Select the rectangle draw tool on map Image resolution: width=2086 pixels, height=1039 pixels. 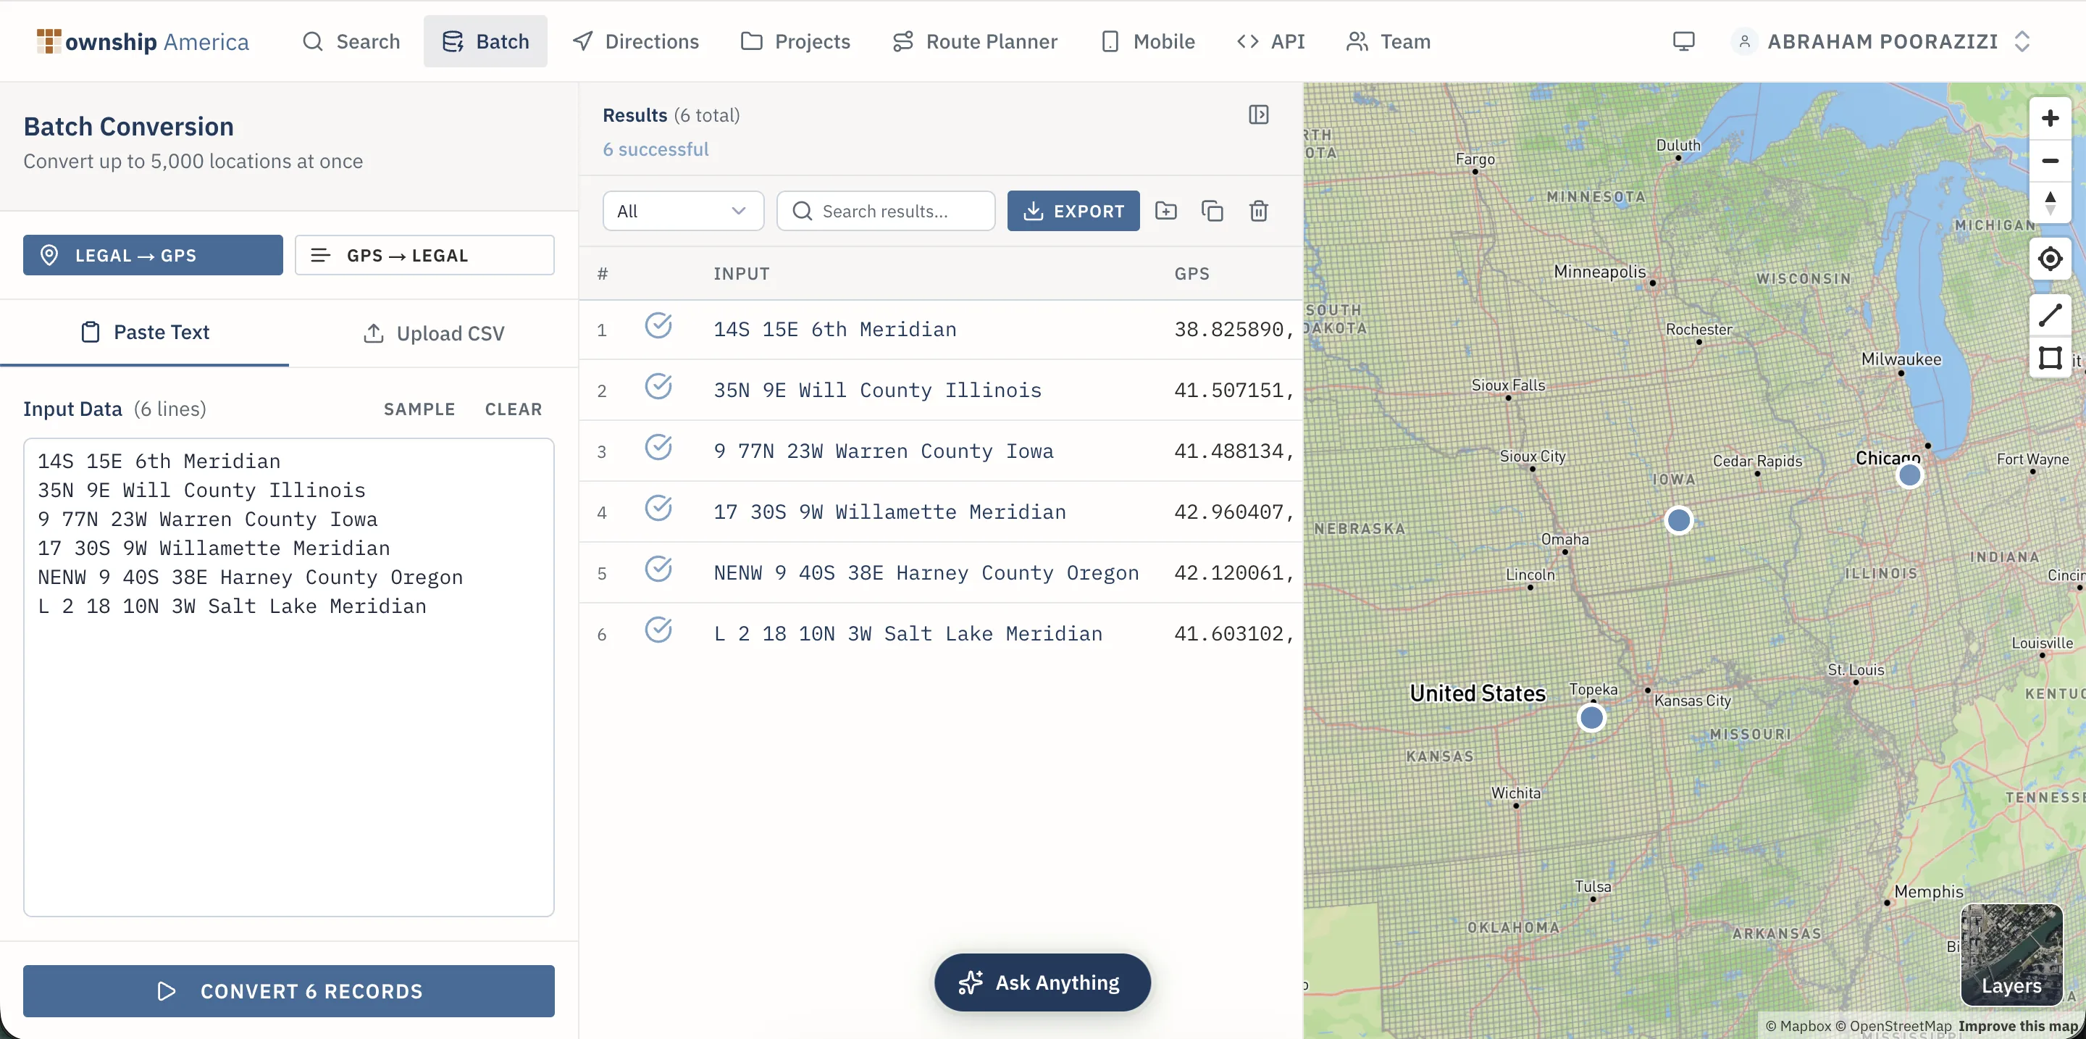click(x=2050, y=357)
